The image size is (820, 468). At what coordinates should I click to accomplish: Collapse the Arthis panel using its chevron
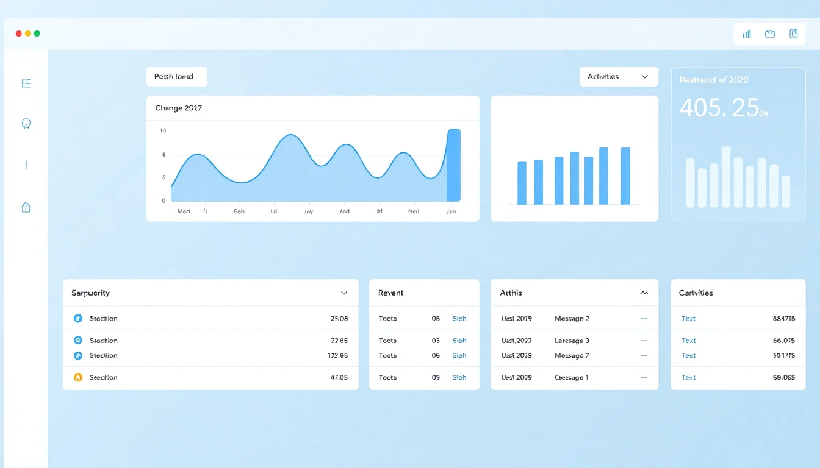pyautogui.click(x=644, y=292)
